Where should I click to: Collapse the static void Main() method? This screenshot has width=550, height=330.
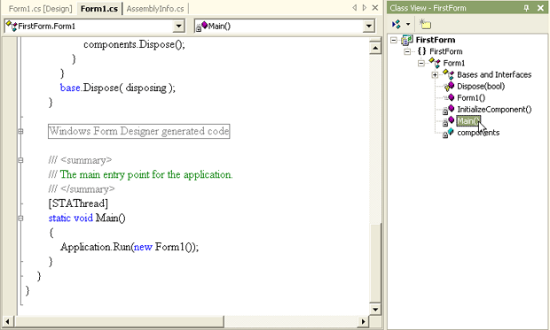point(20,218)
